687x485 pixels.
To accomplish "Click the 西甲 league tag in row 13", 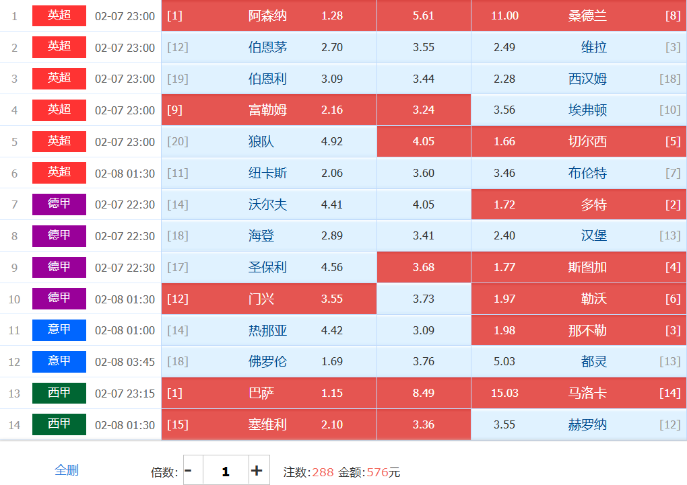I will pos(59,393).
